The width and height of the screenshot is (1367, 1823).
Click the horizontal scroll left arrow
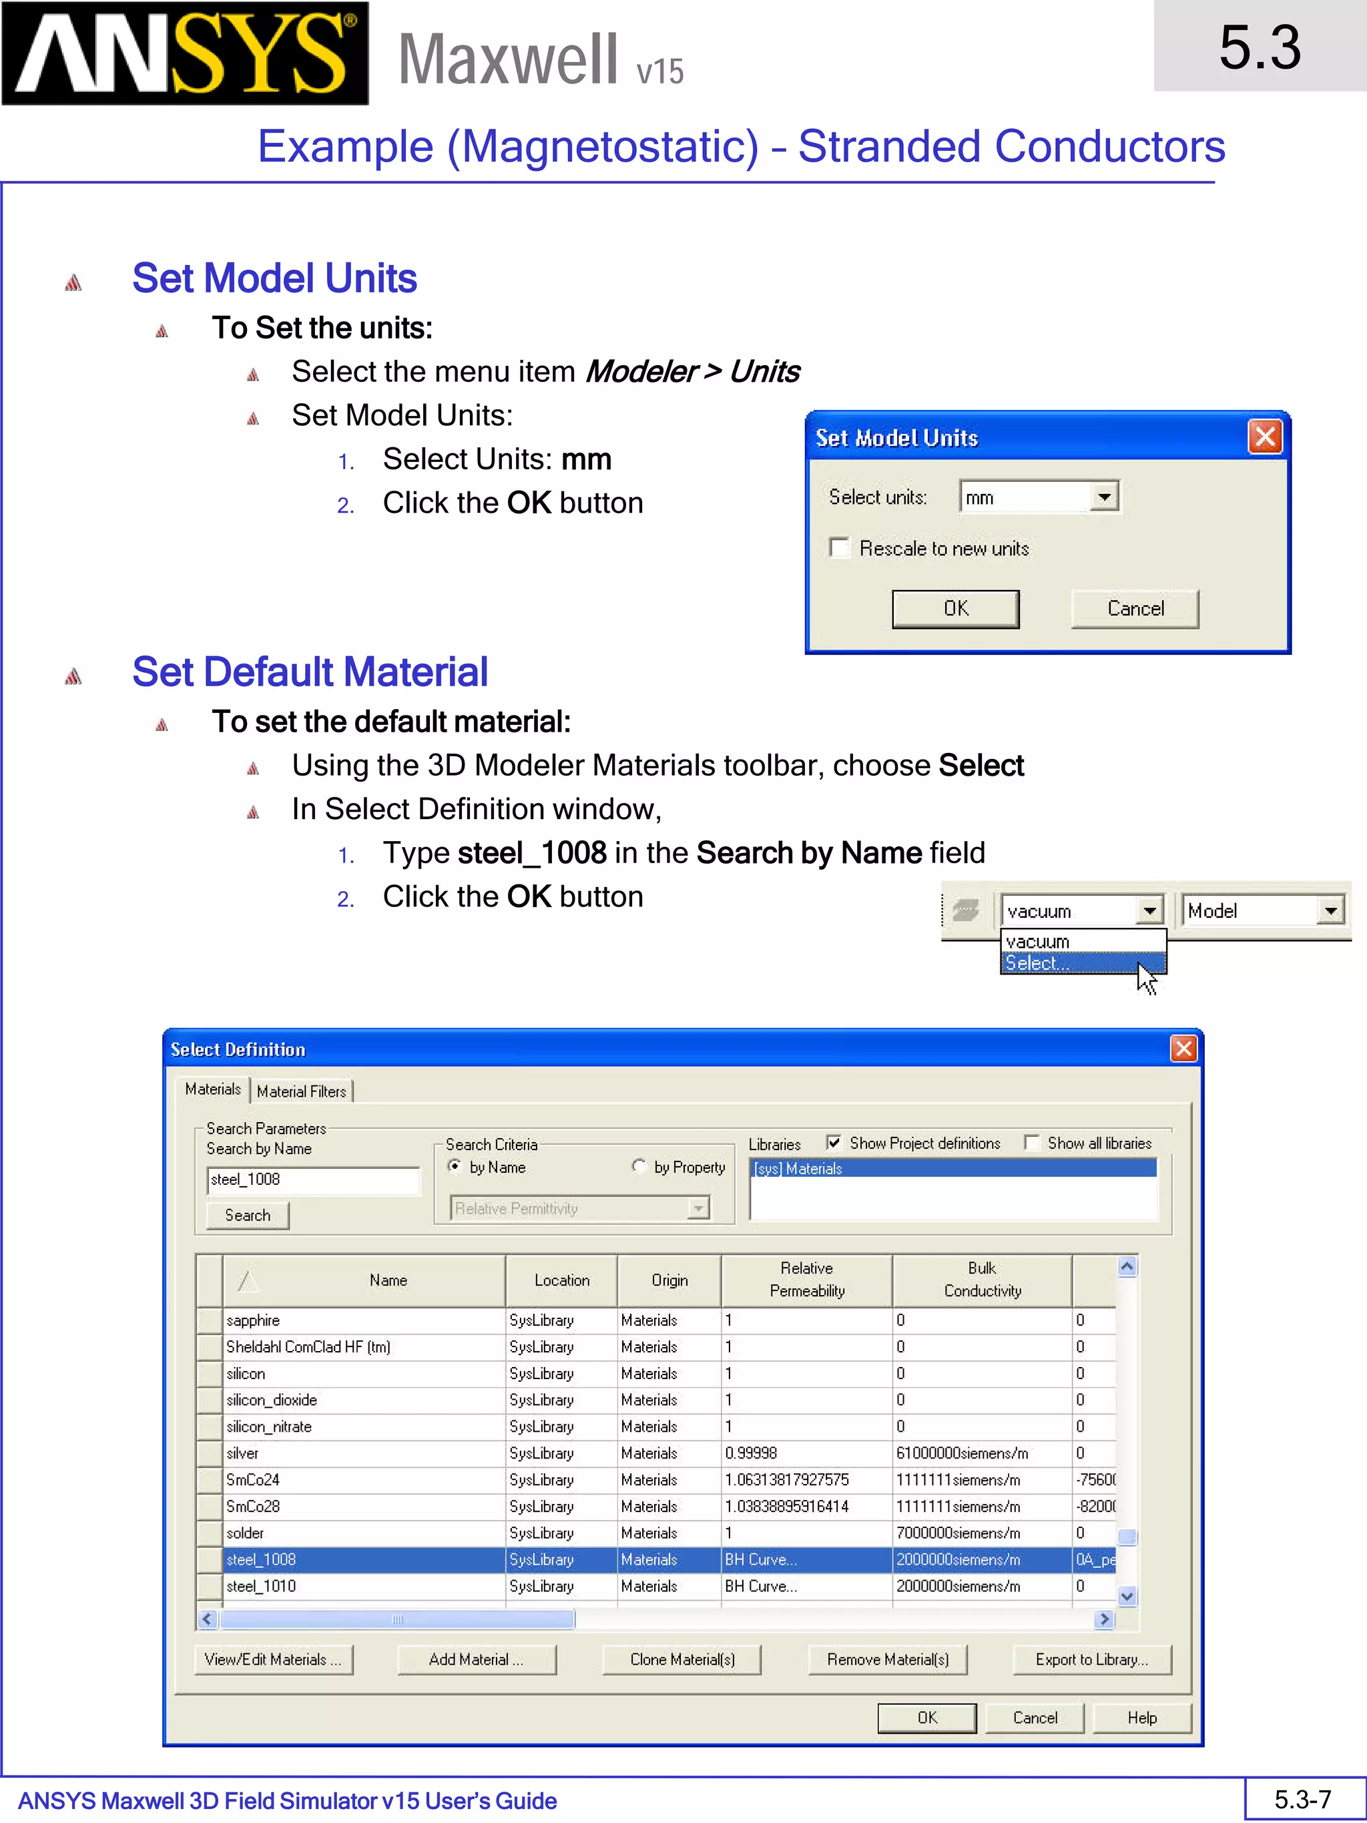pyautogui.click(x=208, y=1619)
